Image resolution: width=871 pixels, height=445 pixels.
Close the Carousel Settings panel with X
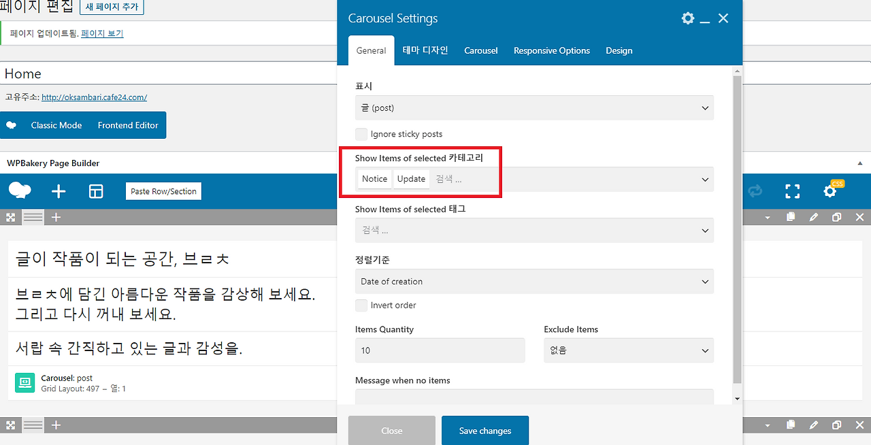(x=723, y=18)
